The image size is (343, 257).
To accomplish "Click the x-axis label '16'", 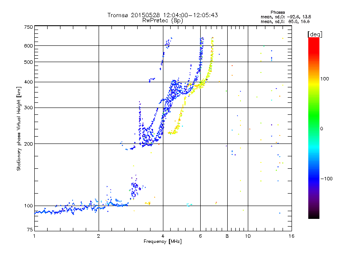I will [x=292, y=236].
